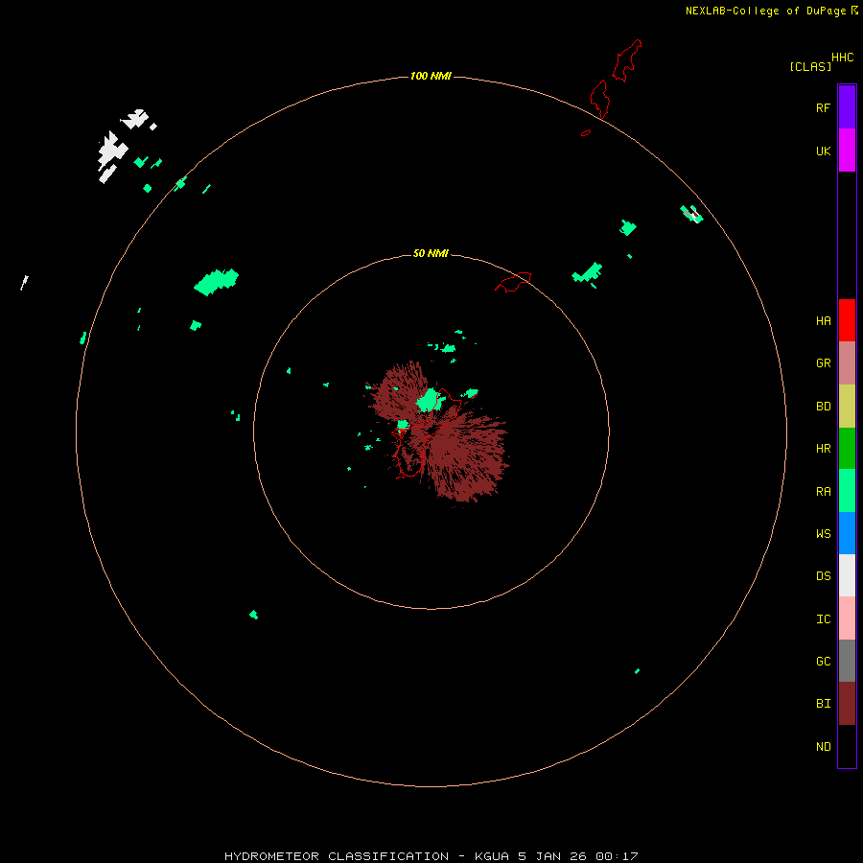
Task: Click the NEXLAB-College of DuPage text
Action: (765, 11)
